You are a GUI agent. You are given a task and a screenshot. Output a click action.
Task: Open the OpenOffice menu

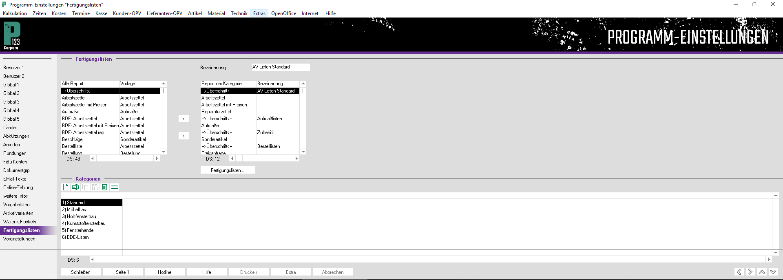pyautogui.click(x=284, y=13)
